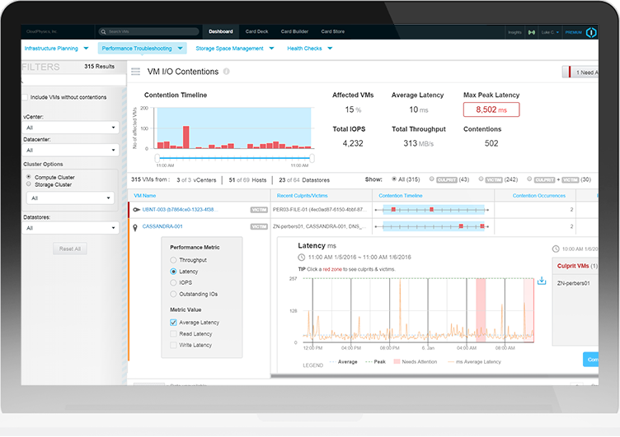Open the hamburger menu beside VM I/O Contentions

135,72
